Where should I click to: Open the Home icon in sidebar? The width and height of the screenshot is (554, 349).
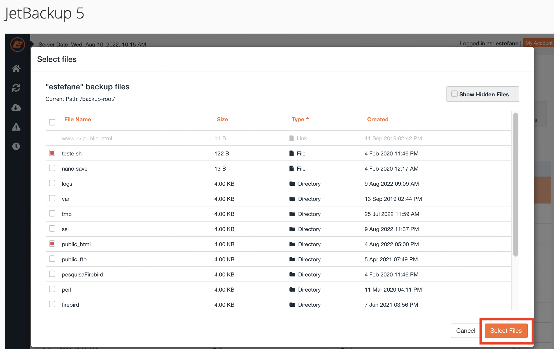(x=16, y=68)
